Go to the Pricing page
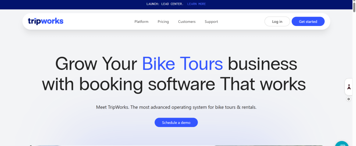The image size is (356, 146). (163, 22)
